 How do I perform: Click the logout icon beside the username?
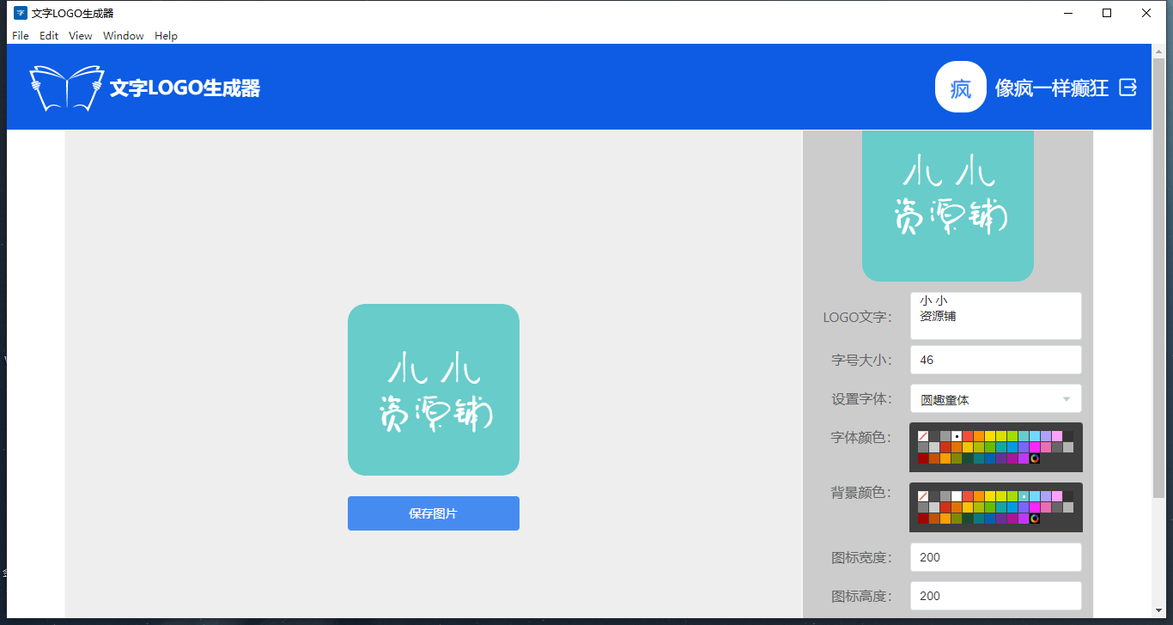(1128, 88)
